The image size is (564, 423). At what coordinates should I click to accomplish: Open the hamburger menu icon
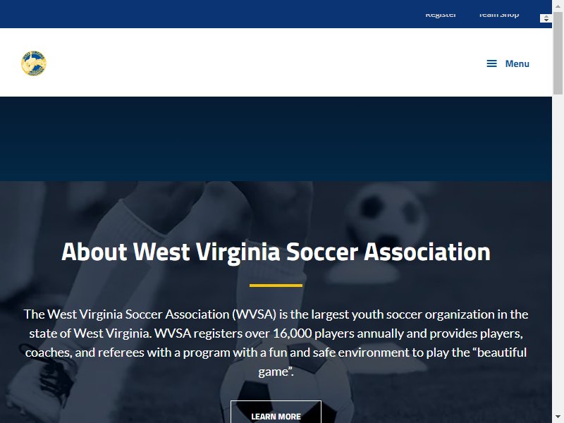(491, 63)
